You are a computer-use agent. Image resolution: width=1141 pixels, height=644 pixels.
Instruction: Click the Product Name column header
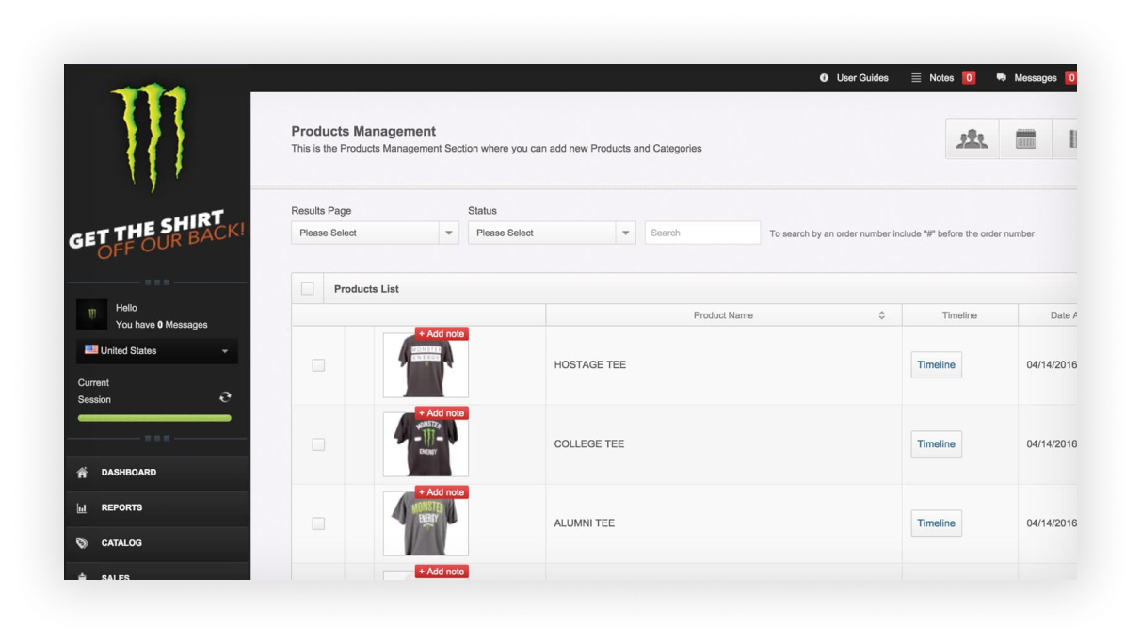[x=723, y=315]
